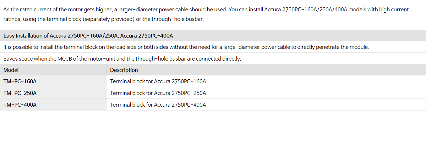Click the TM-PC-400A model cell

[53, 105]
